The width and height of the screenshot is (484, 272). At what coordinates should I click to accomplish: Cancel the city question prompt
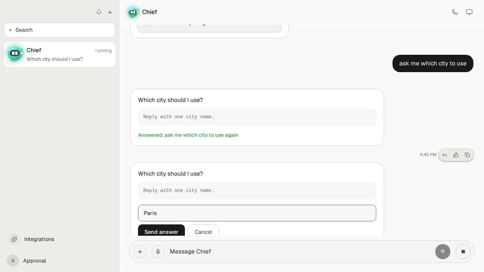pos(203,231)
